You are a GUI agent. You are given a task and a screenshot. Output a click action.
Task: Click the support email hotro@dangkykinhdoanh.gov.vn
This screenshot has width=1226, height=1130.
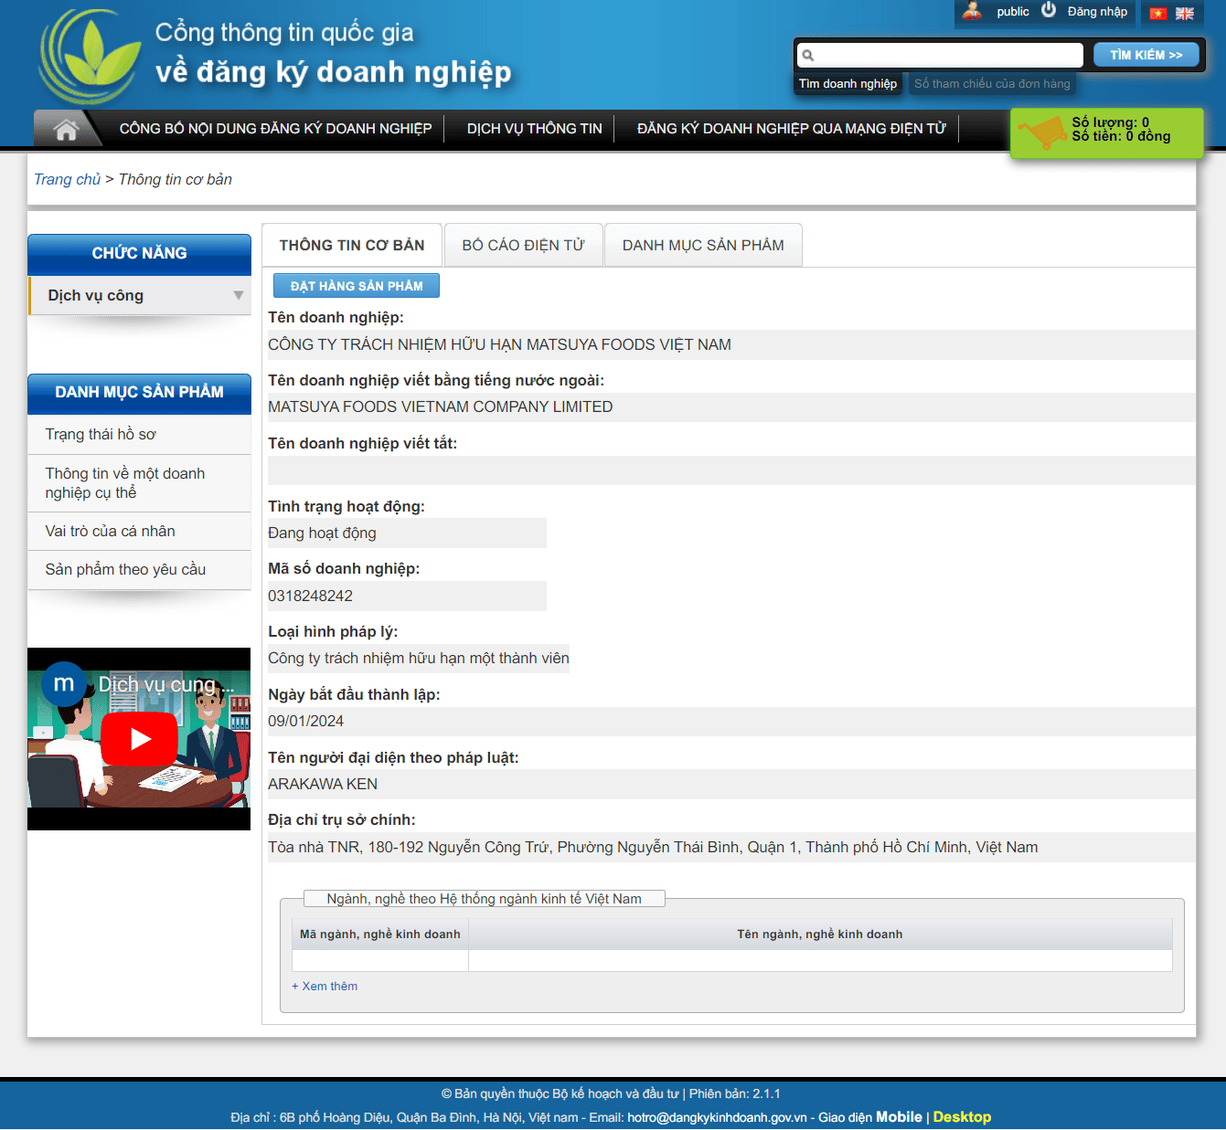(717, 1117)
